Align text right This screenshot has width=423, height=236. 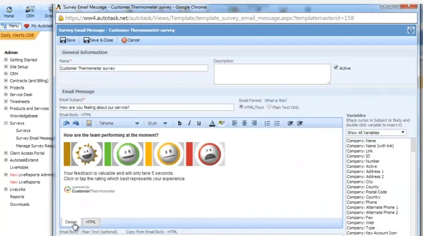254,123
